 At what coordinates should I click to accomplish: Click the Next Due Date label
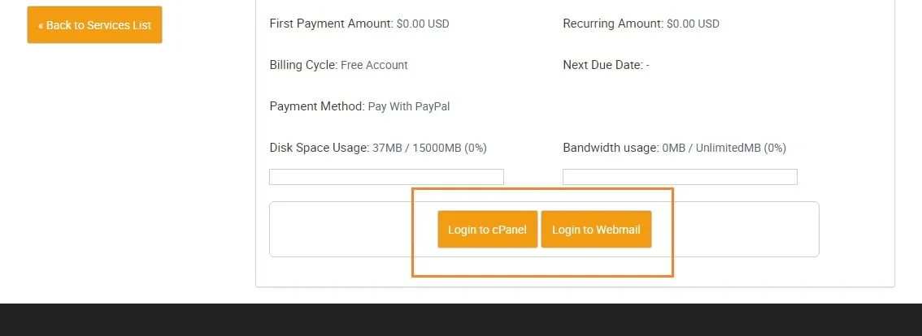click(x=602, y=65)
